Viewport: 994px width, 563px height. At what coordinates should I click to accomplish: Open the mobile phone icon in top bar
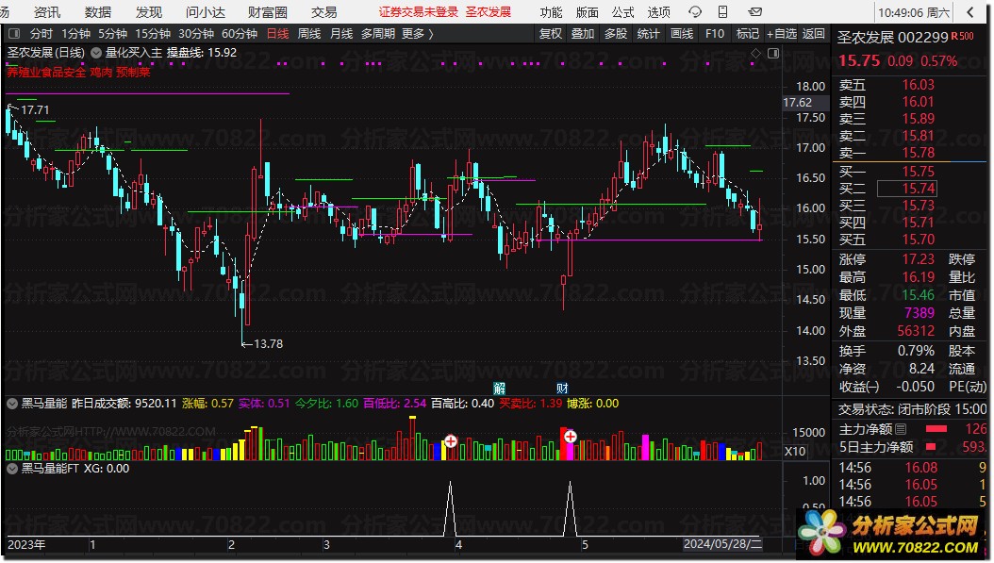[723, 12]
